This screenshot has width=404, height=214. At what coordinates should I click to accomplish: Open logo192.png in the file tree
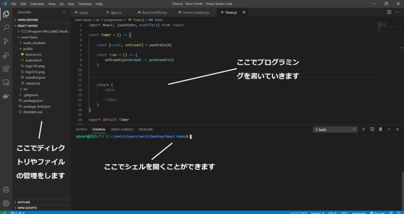[42, 66]
